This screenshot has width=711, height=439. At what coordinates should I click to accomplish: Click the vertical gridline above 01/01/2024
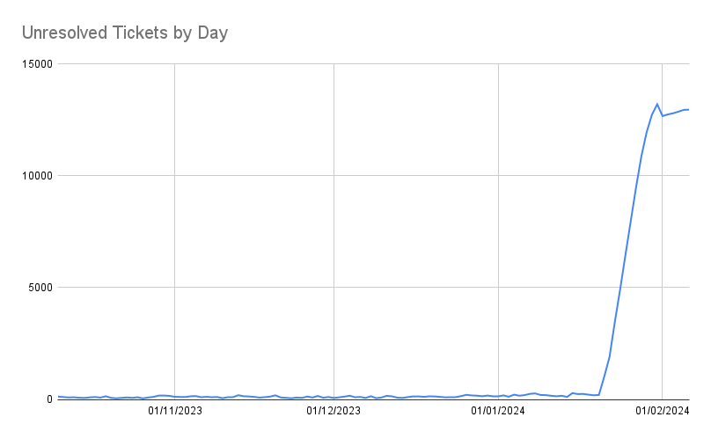498,220
